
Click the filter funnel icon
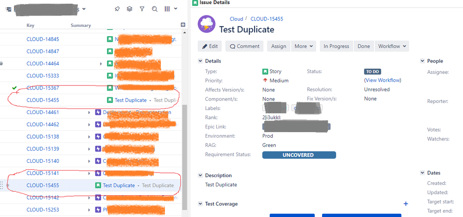point(142,9)
